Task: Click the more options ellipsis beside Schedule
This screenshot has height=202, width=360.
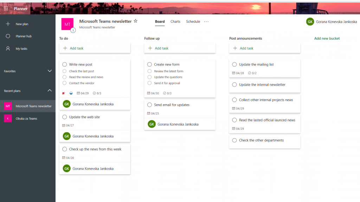Action: [206, 21]
